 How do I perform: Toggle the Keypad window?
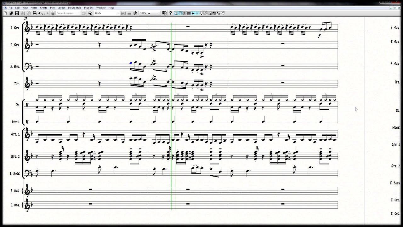[x=180, y=13]
